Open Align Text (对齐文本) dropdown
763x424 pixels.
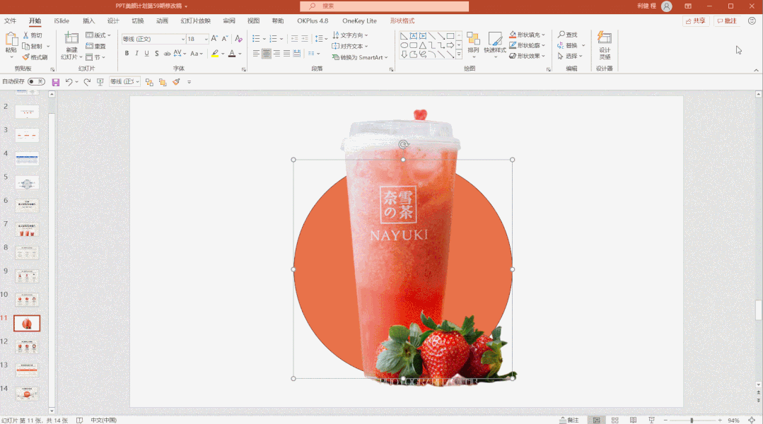click(350, 46)
